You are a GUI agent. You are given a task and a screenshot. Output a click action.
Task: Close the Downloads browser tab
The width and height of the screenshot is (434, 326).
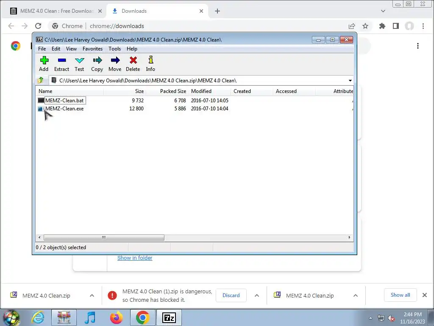pyautogui.click(x=201, y=11)
